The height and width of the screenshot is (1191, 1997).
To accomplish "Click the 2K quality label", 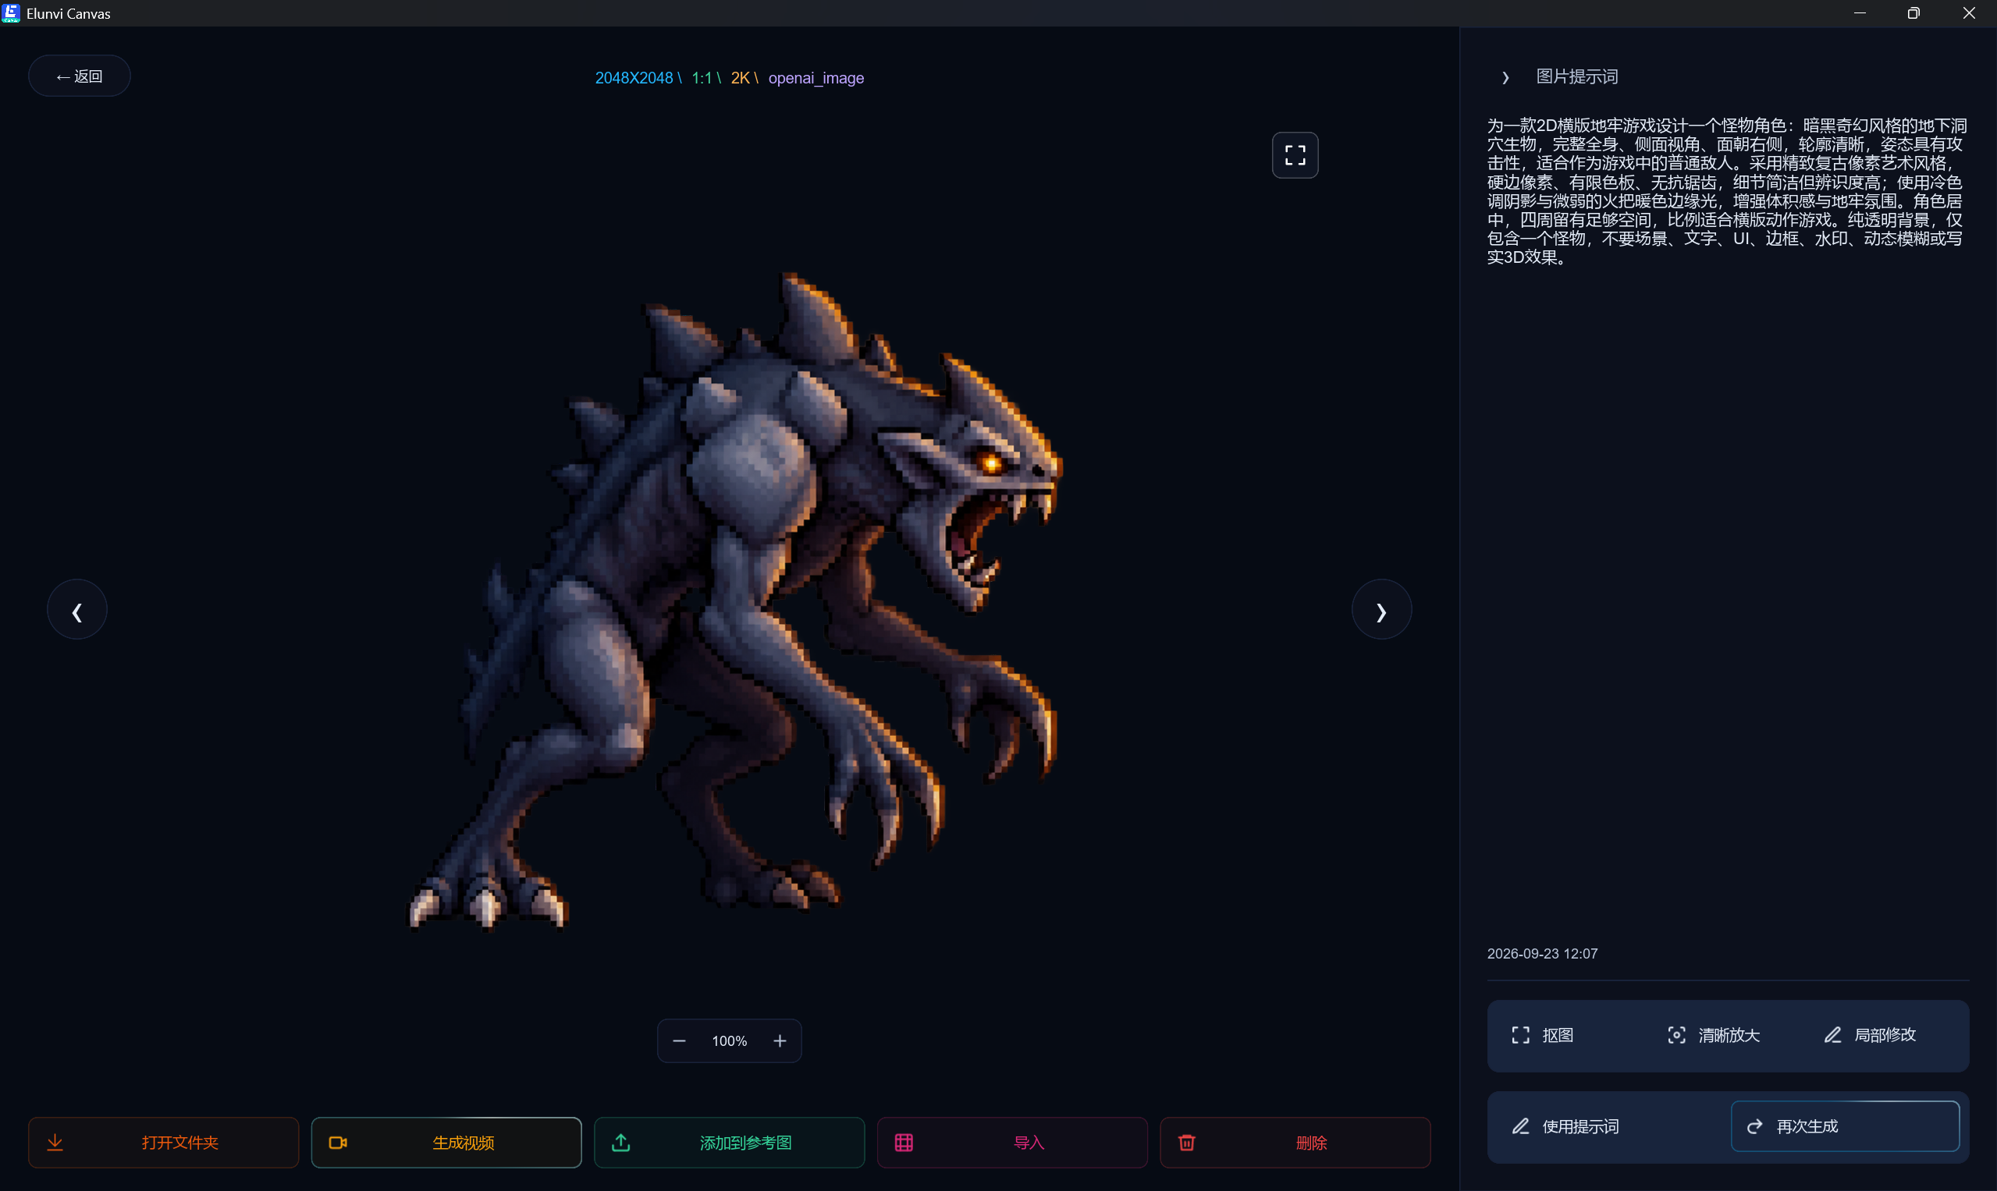I will (740, 78).
